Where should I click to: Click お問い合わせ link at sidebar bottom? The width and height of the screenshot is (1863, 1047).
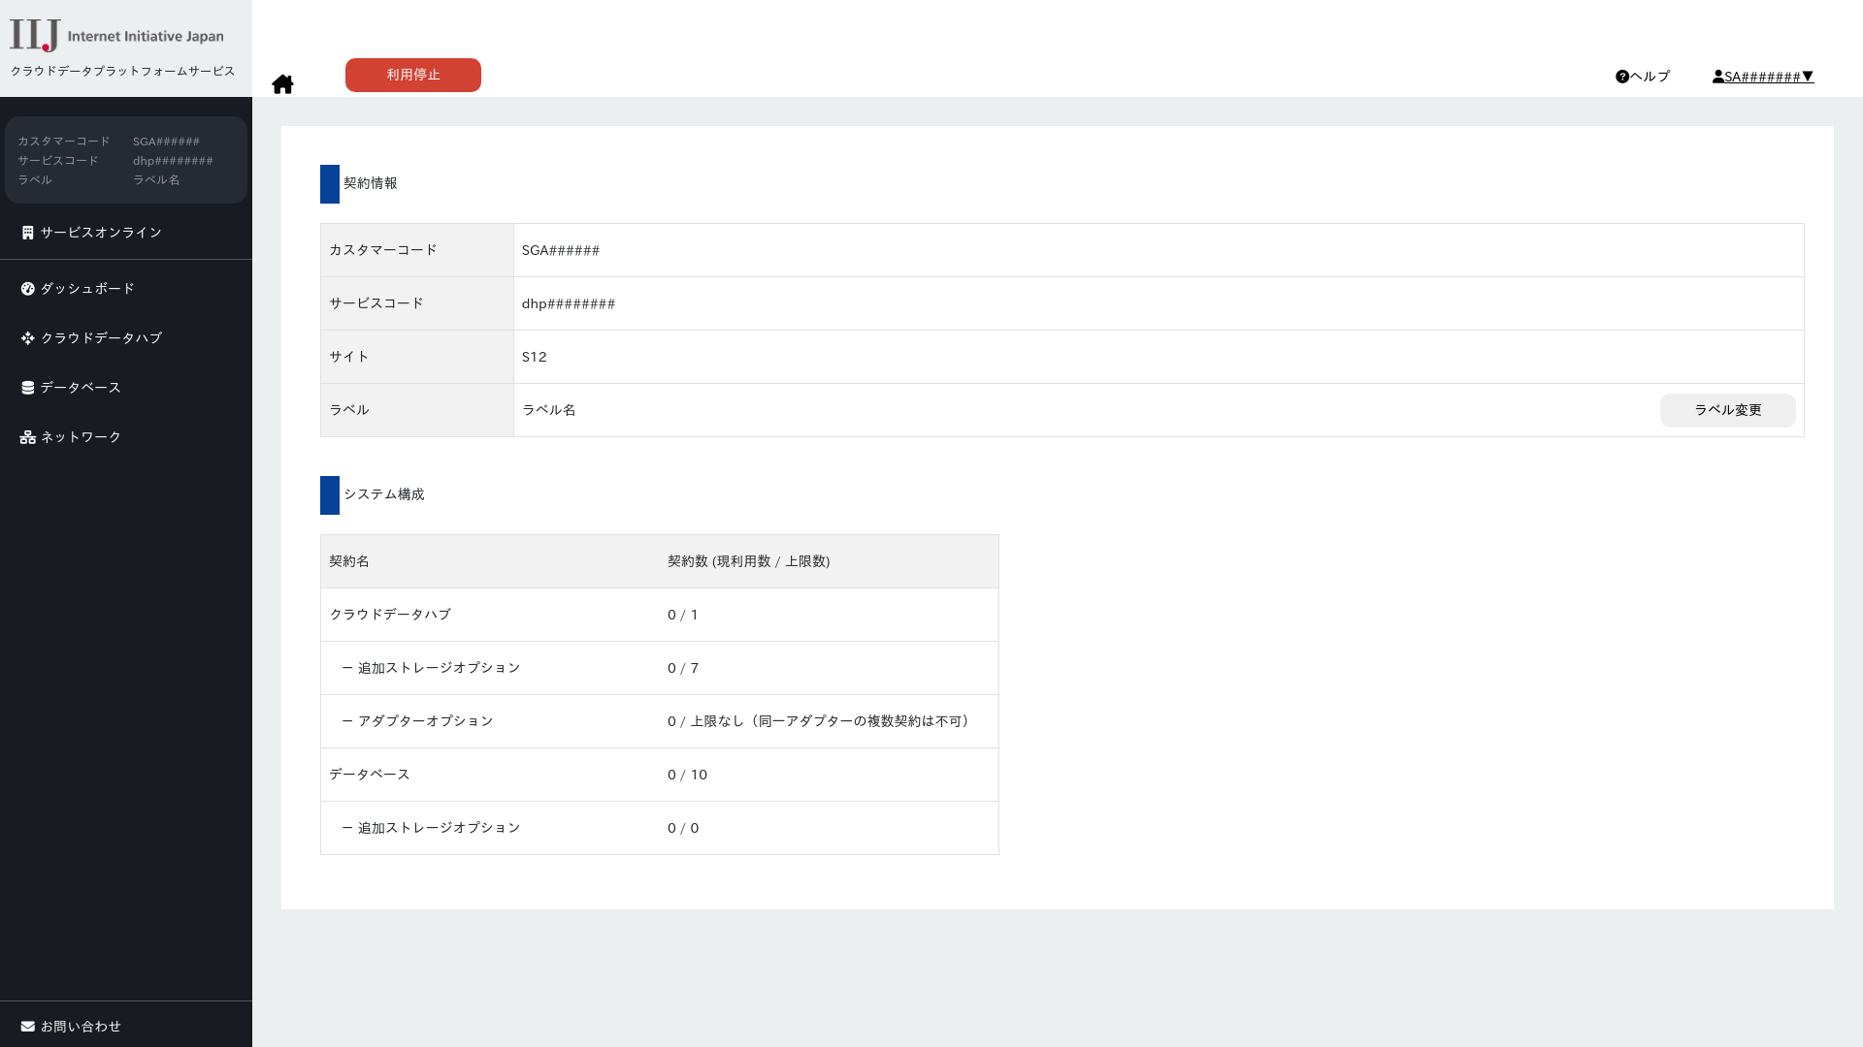(x=81, y=1027)
